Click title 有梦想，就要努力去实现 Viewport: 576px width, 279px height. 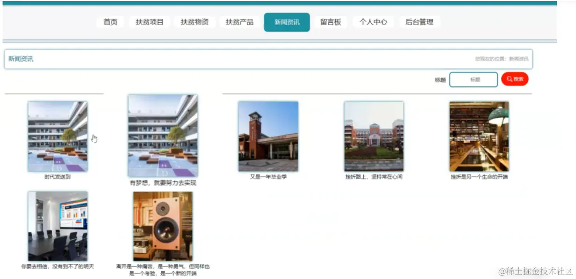click(x=163, y=183)
